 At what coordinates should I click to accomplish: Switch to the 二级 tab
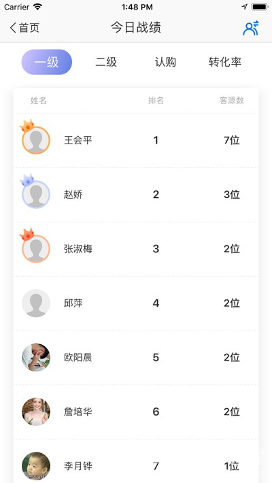tap(106, 62)
